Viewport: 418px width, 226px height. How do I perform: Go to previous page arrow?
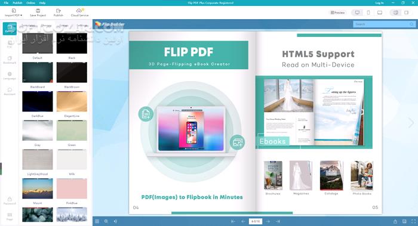(243, 221)
